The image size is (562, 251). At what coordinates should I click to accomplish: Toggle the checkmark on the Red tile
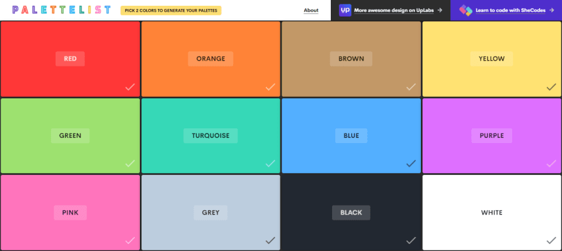[x=130, y=87]
